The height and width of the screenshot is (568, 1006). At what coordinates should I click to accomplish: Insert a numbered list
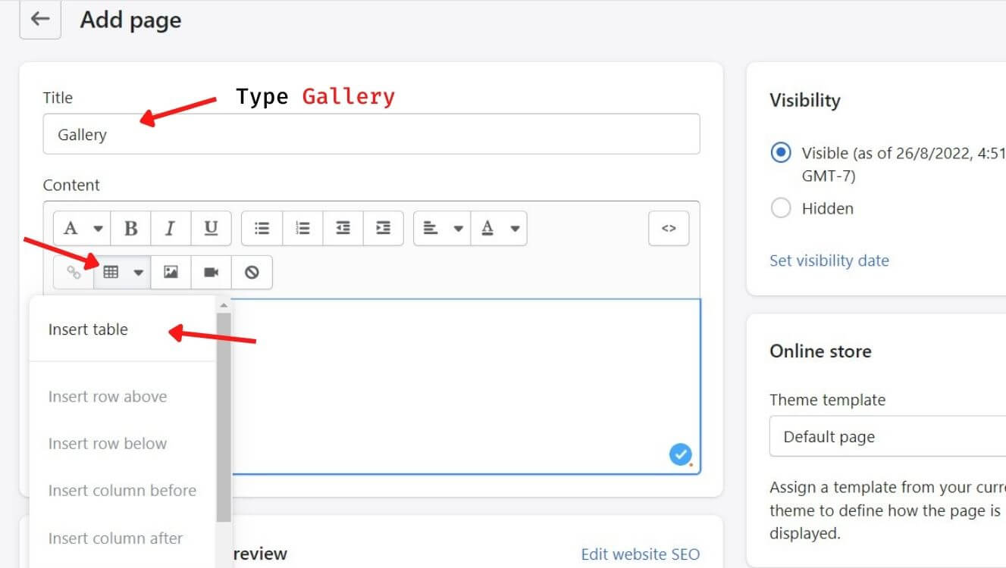click(x=302, y=228)
